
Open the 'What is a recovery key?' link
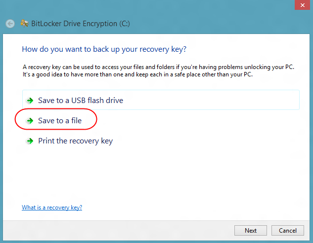coord(52,208)
